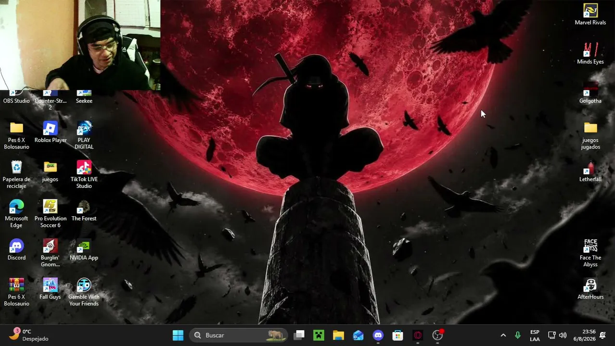Open network settings tray icon
Screen dimensions: 615x346
coord(552,335)
